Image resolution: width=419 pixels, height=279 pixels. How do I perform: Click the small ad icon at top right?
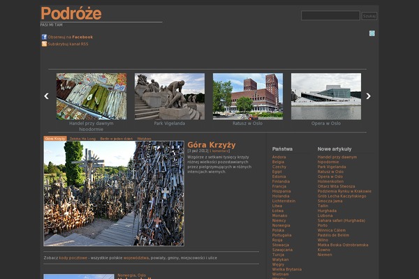[x=372, y=33]
